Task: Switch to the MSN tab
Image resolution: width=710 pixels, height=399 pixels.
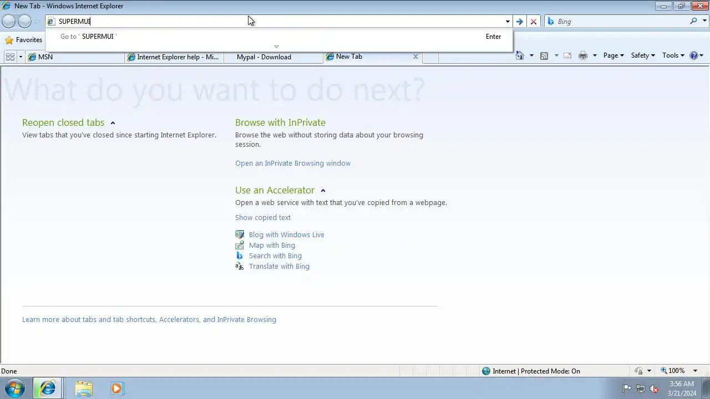Action: point(75,57)
